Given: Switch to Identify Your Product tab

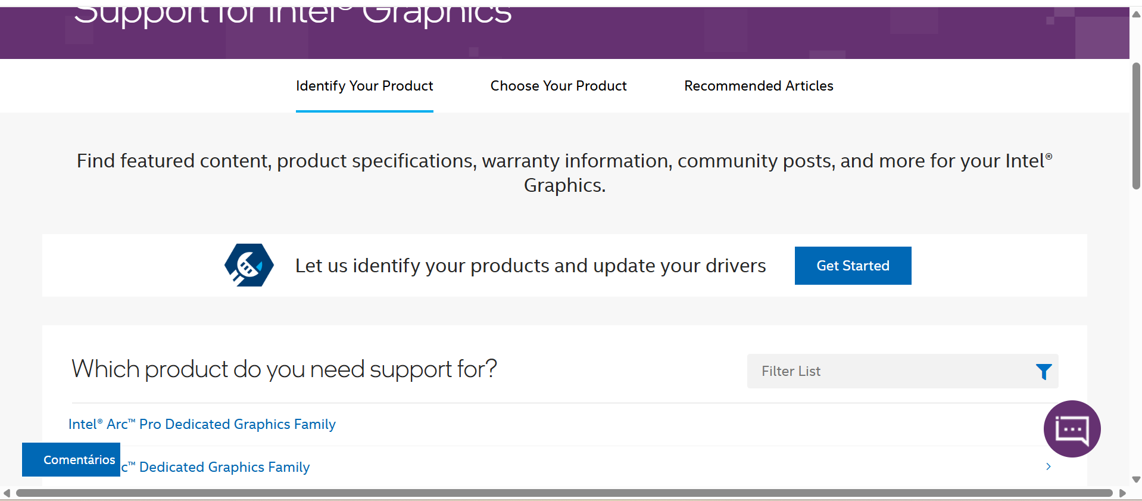Looking at the screenshot, I should click(364, 86).
